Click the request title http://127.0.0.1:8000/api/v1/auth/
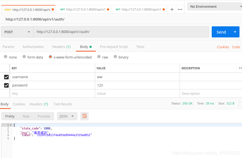Image resolution: width=242 pixels, height=158 pixels. pos(35,19)
